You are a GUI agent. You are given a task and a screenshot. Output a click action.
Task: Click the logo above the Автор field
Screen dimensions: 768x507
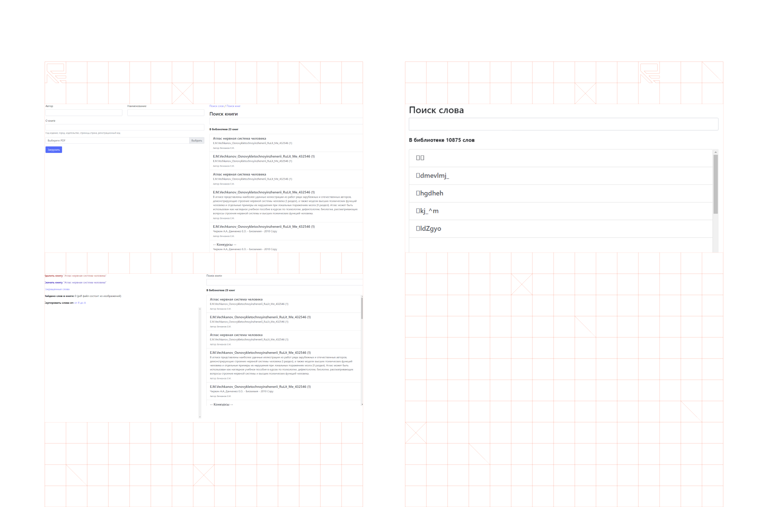coord(56,73)
